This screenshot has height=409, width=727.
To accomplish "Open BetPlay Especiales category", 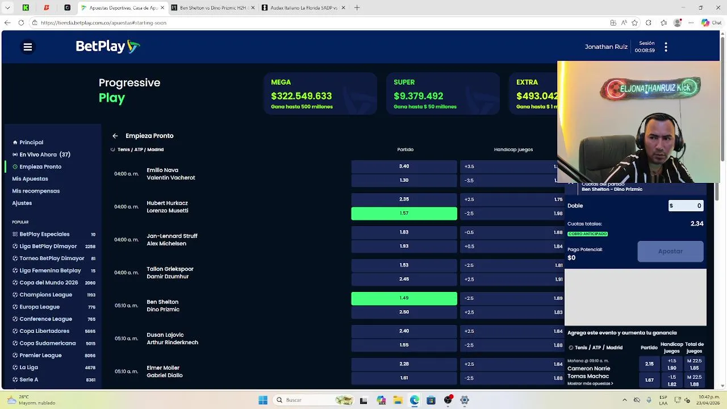I will pos(54,234).
